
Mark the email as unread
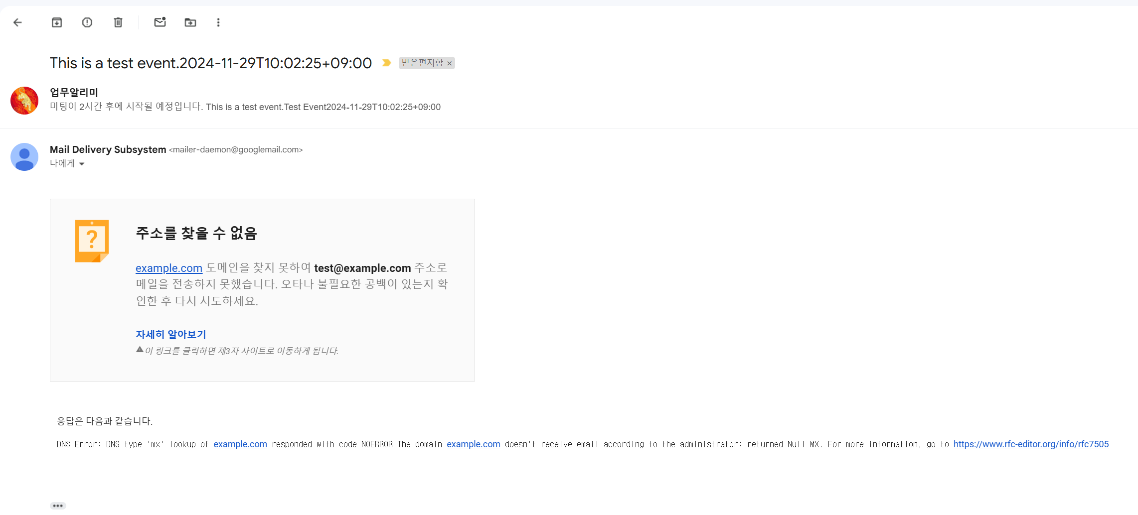160,22
